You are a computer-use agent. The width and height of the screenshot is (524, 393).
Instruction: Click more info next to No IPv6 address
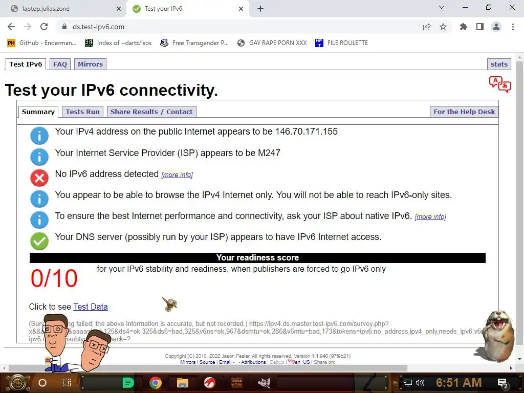click(177, 175)
